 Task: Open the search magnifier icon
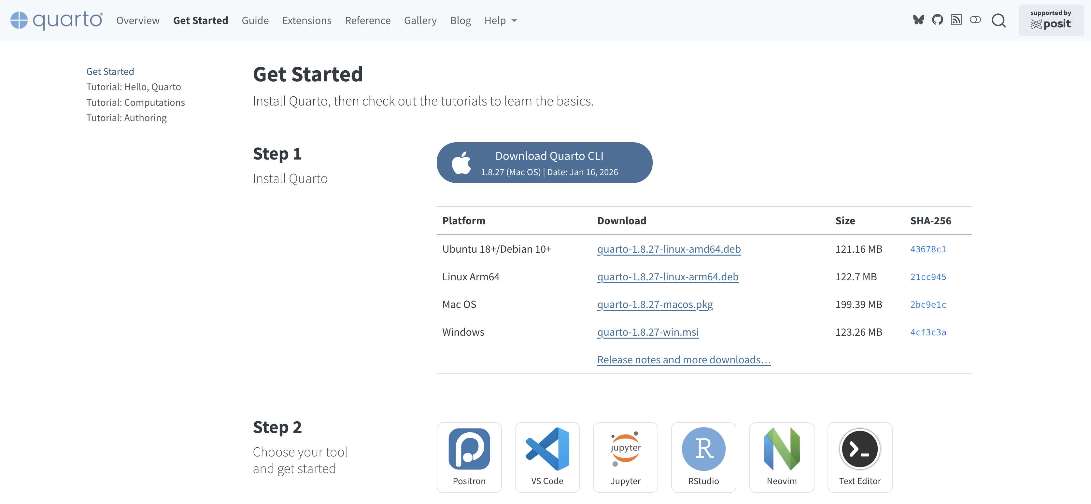click(998, 20)
